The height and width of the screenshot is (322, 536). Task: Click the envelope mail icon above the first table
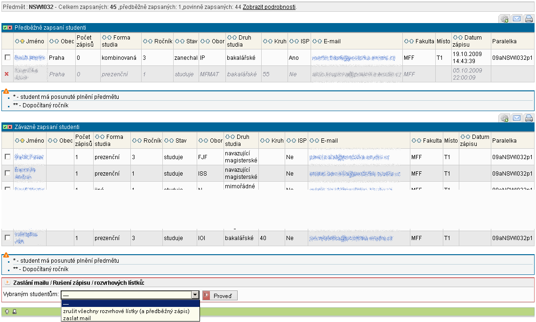point(516,19)
